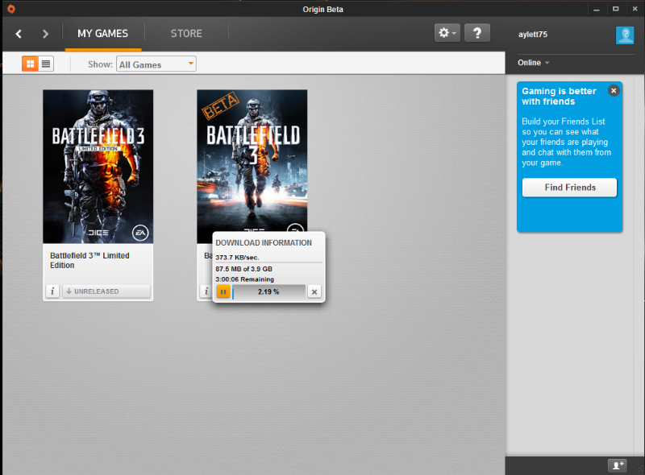Click the 2.19 % download progress bar
The width and height of the screenshot is (645, 475).
coord(268,291)
